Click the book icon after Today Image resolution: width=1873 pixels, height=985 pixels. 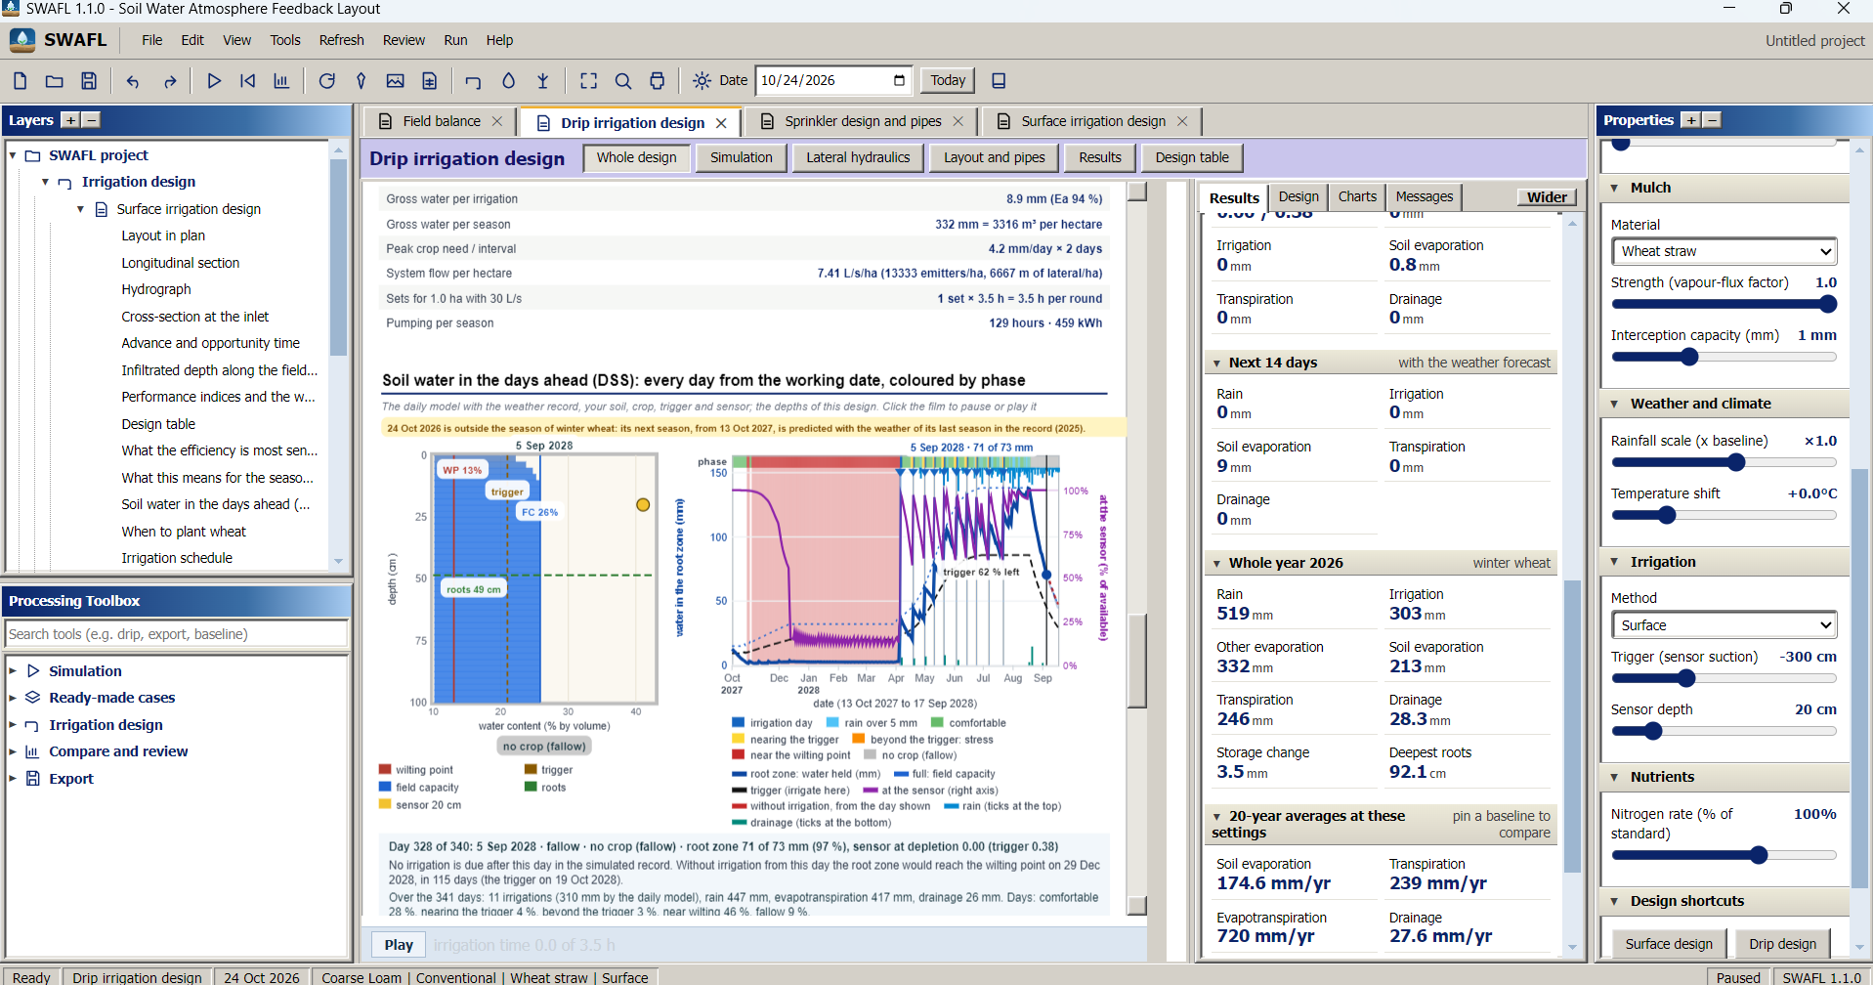click(x=999, y=81)
